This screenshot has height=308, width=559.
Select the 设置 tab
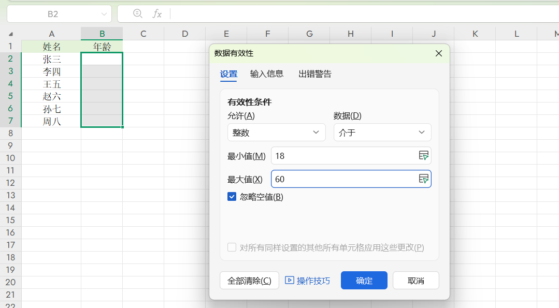tap(228, 74)
